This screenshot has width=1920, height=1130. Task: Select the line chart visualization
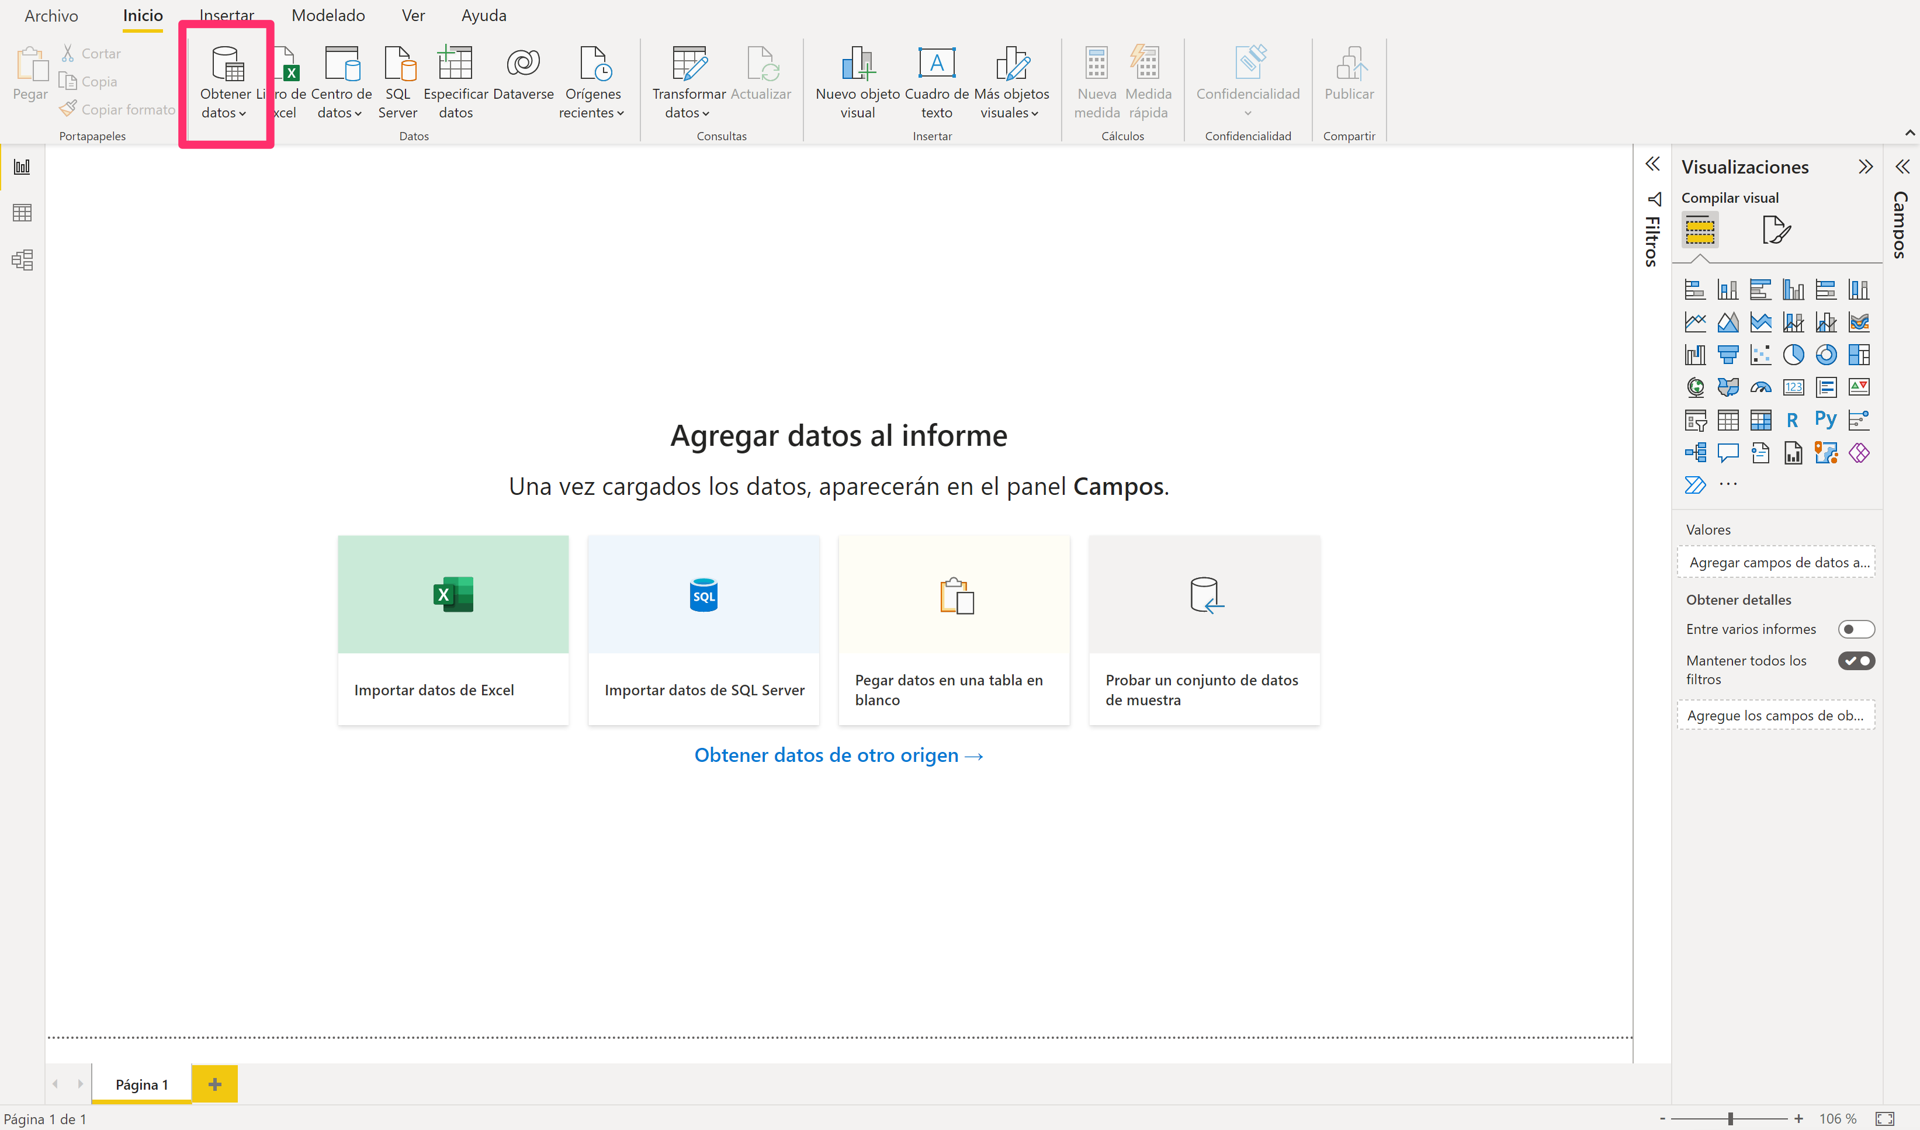click(1695, 323)
